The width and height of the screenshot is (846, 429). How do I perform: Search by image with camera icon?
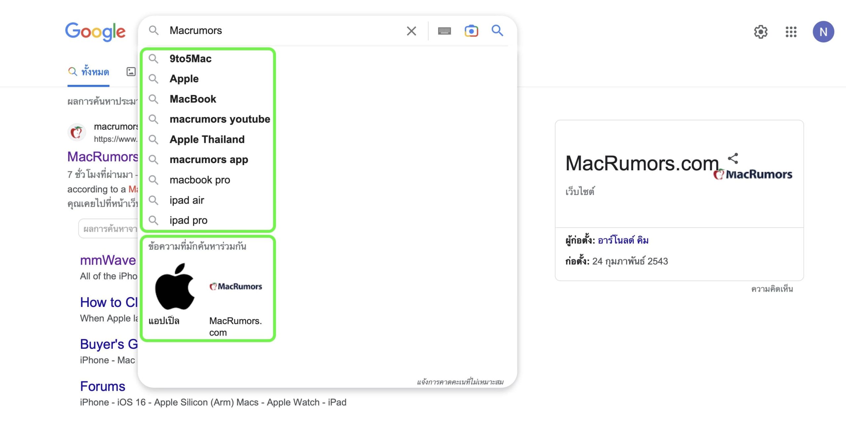[471, 31]
